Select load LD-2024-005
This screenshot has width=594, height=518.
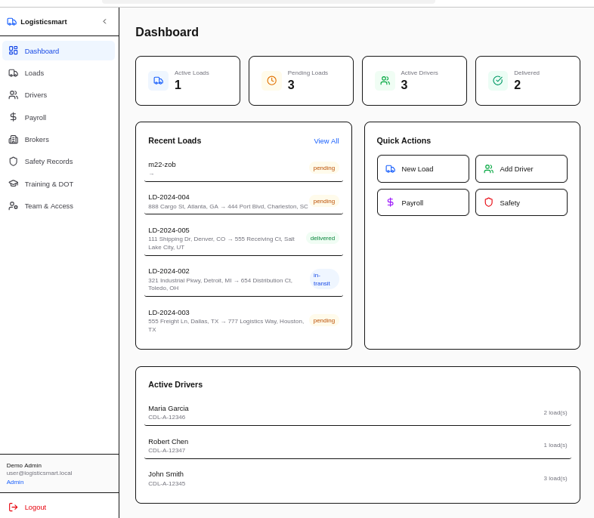tap(243, 239)
